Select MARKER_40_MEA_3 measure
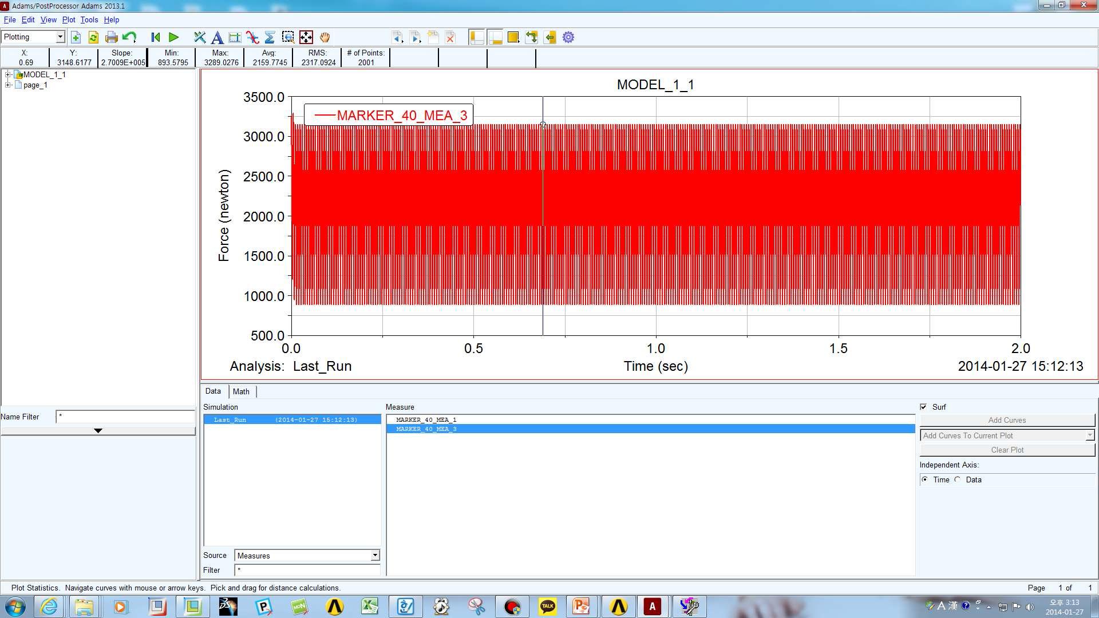1099x618 pixels. (651, 429)
